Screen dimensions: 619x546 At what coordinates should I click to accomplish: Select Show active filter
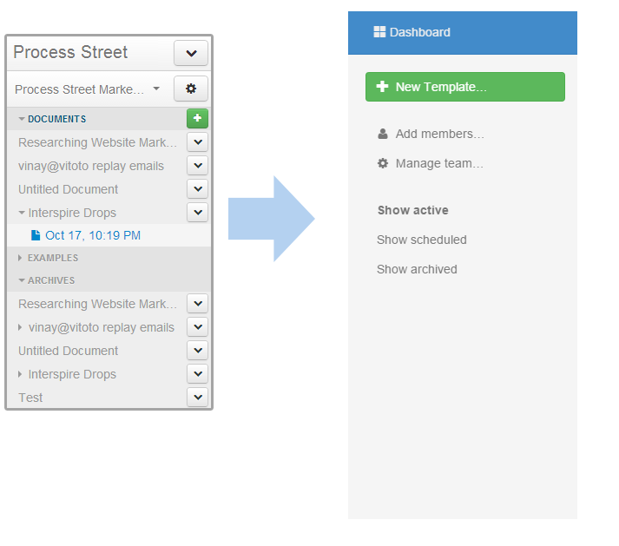413,210
